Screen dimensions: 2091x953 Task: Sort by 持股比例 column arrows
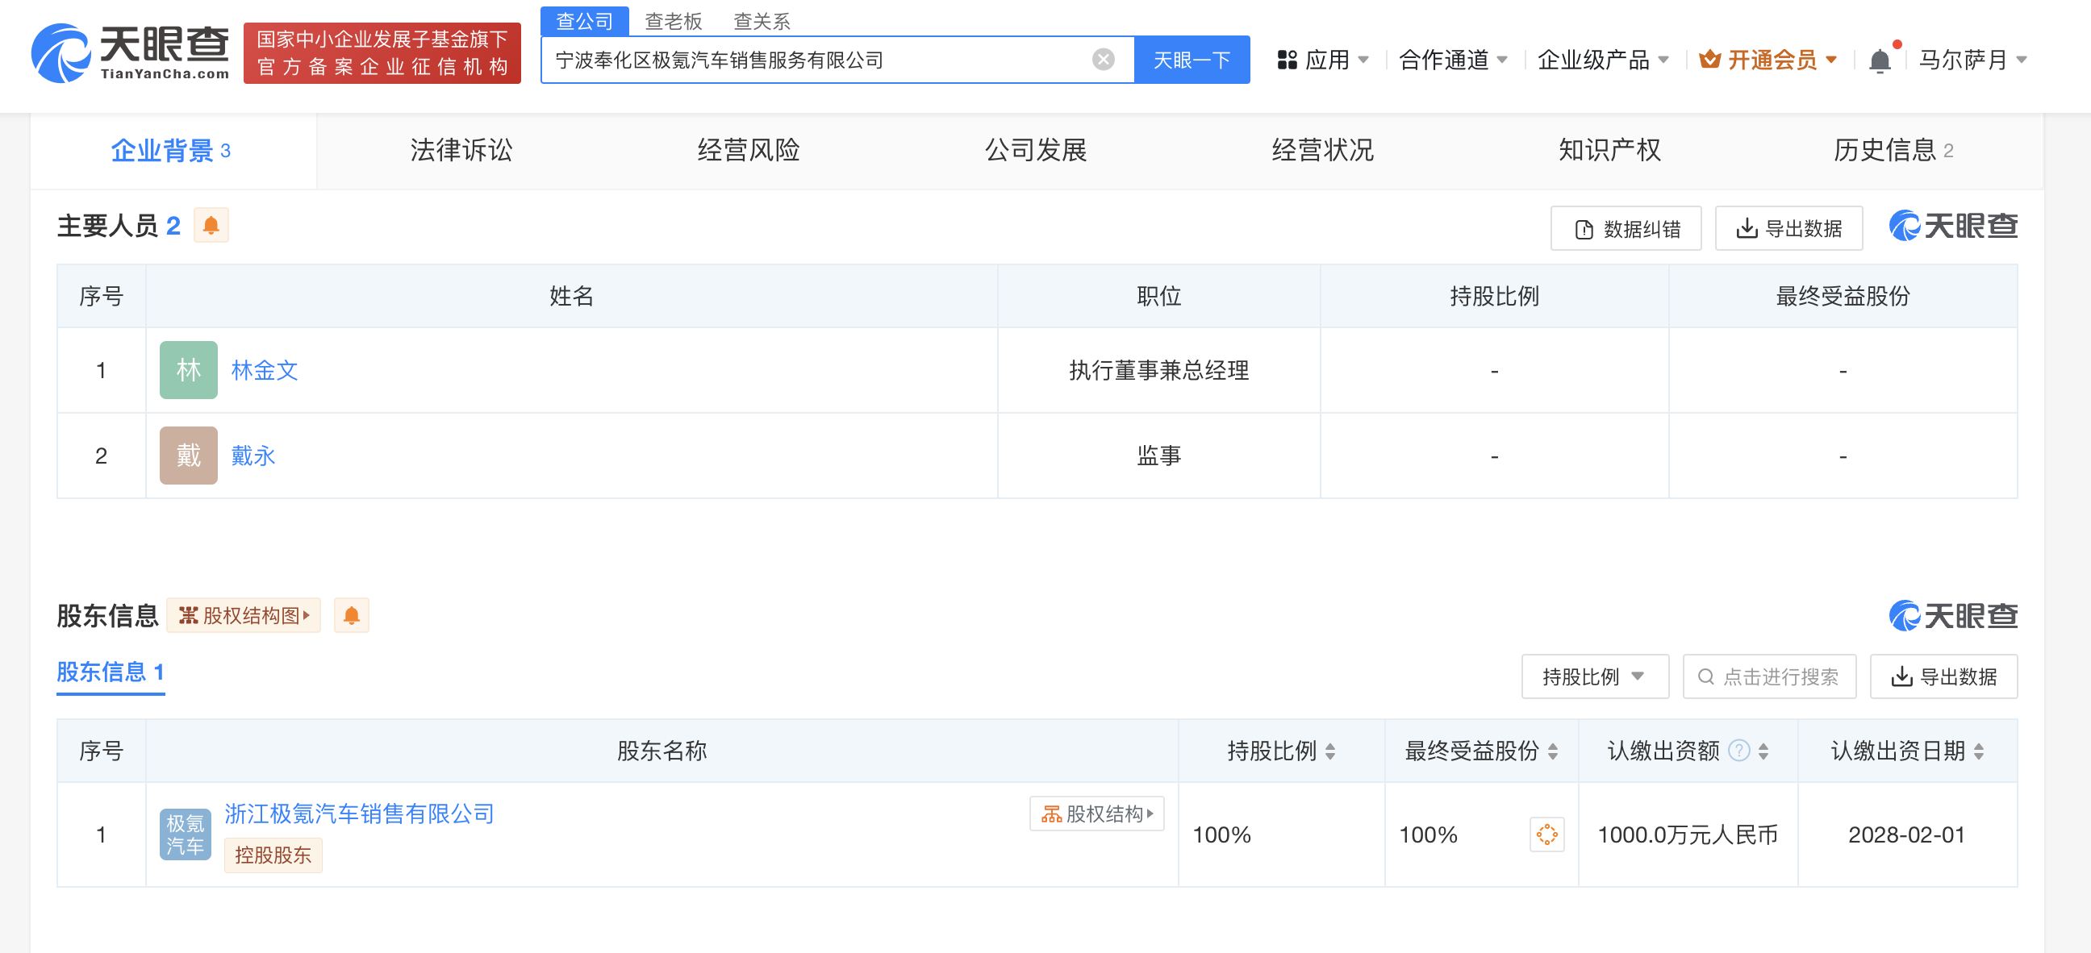point(1330,751)
